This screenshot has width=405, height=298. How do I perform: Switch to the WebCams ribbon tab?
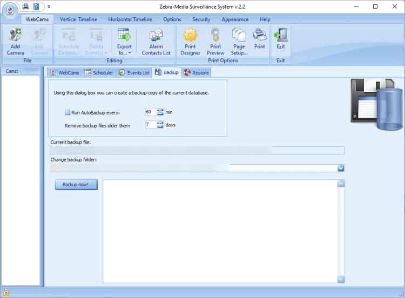[37, 19]
